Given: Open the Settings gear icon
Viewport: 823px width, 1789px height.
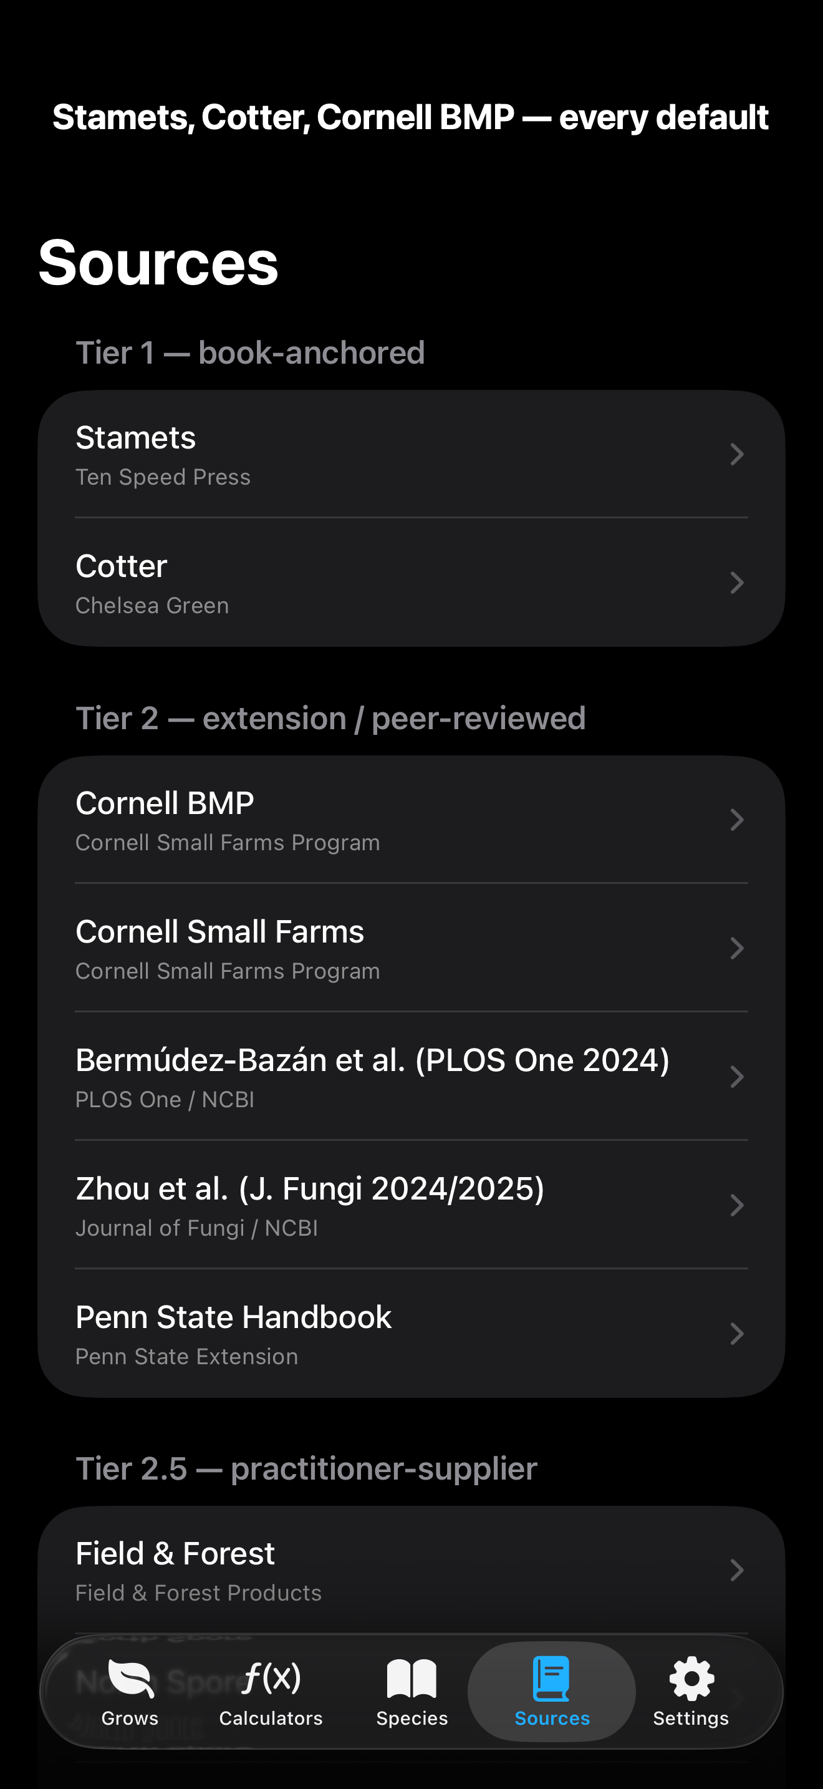Looking at the screenshot, I should pyautogui.click(x=691, y=1678).
